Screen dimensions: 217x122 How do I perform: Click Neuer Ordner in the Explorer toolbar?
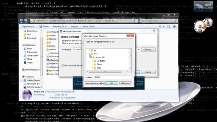click(x=89, y=26)
